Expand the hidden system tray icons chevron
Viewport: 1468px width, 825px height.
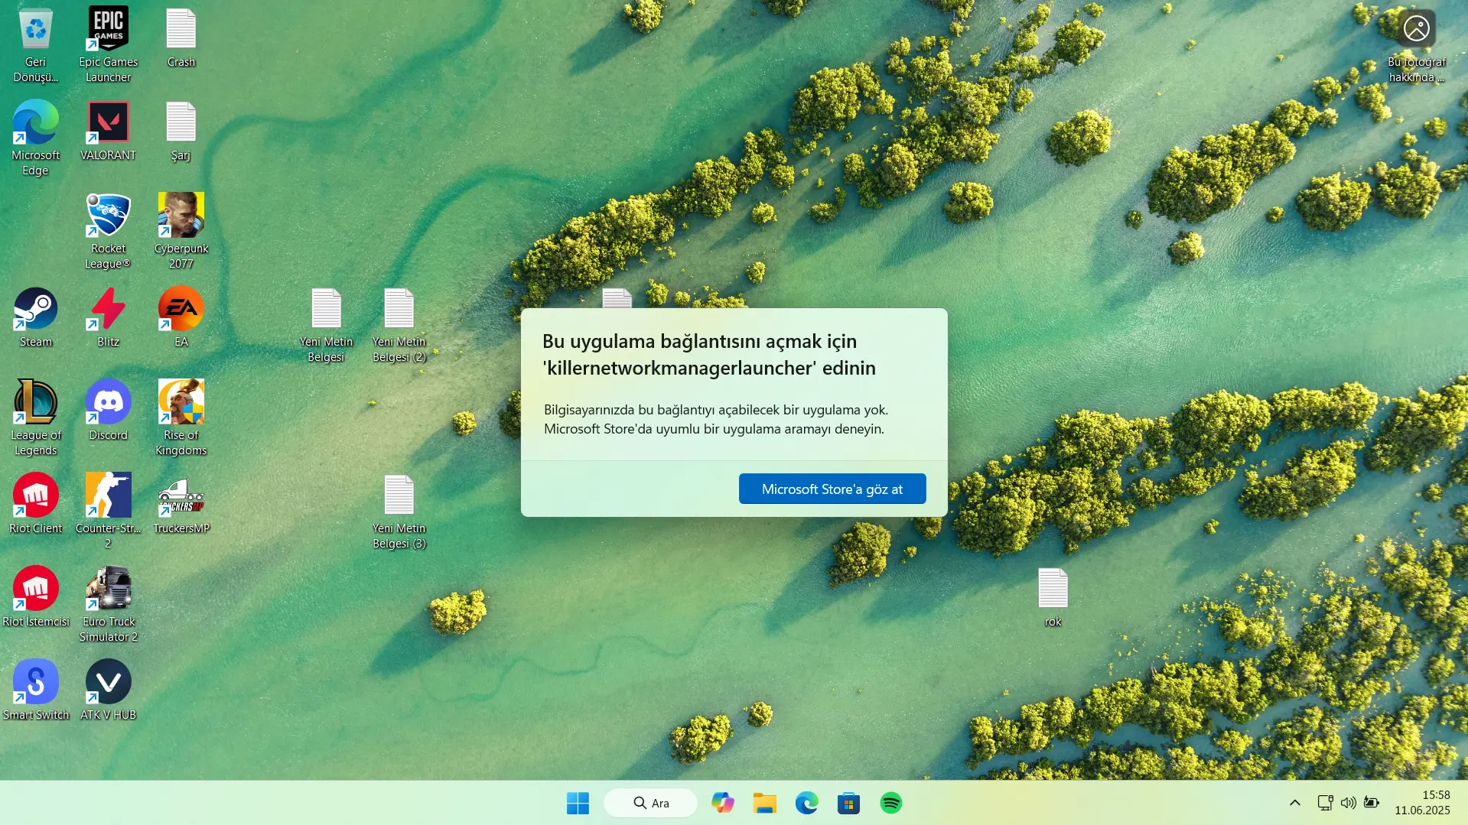point(1294,803)
